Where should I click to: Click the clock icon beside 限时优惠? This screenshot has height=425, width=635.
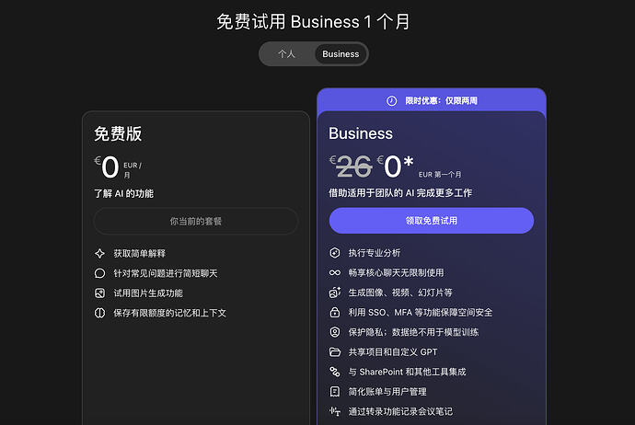pos(392,101)
